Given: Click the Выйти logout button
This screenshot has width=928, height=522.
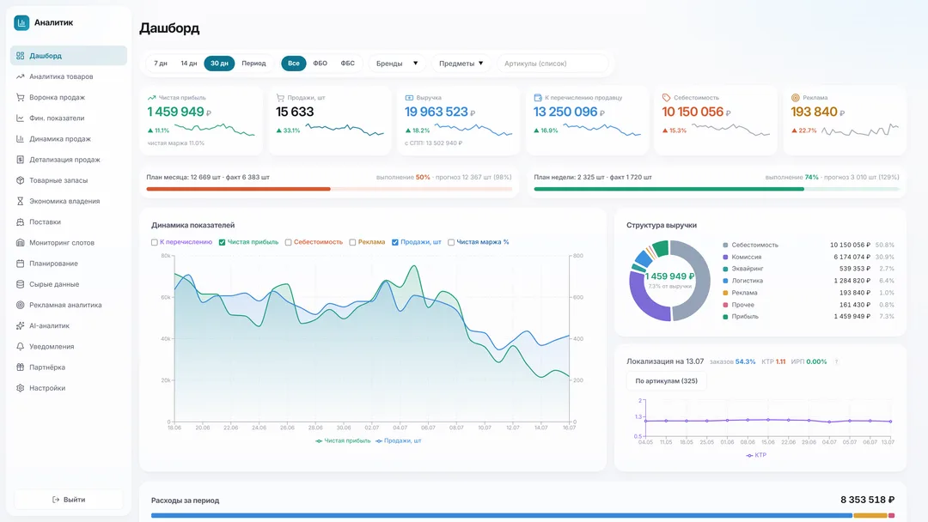Looking at the screenshot, I should coord(69,500).
